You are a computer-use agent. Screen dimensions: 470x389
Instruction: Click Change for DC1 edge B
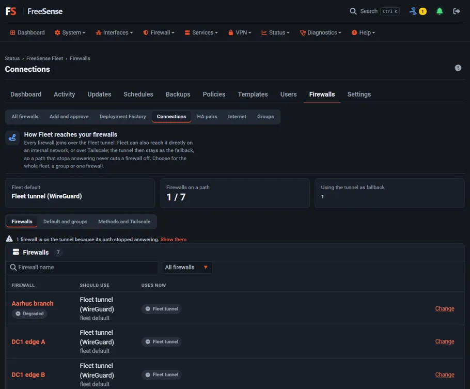click(445, 375)
